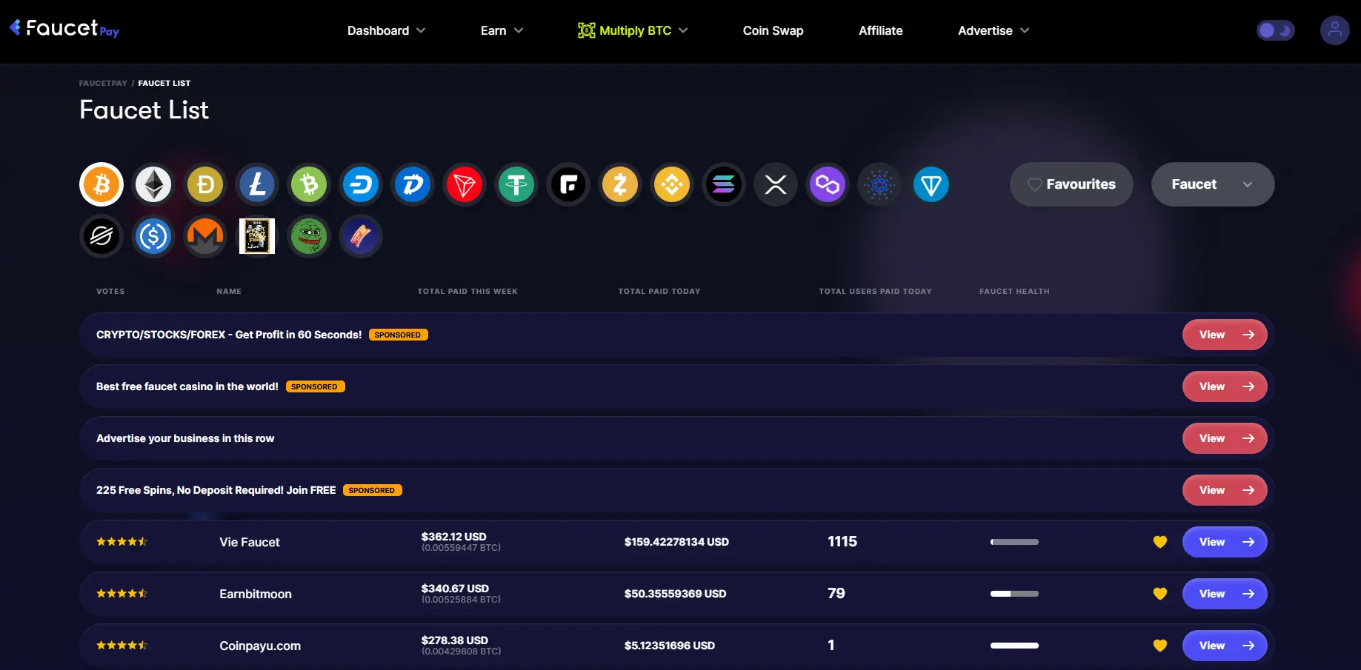Select the Ethereum coin filter icon

pyautogui.click(x=153, y=184)
